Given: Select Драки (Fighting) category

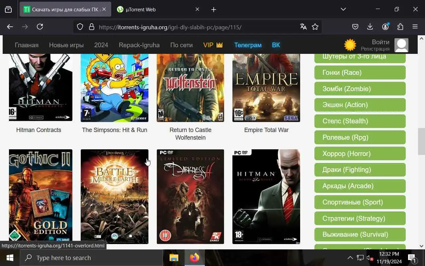Looking at the screenshot, I should point(360,170).
